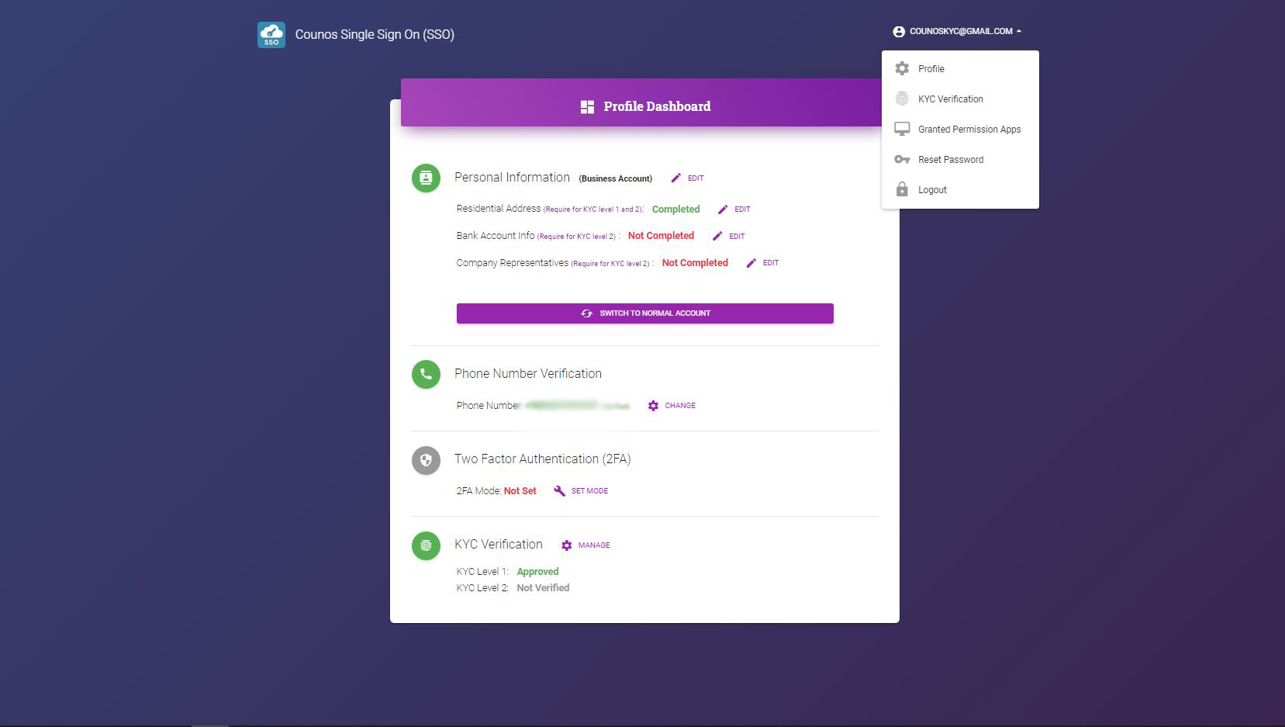Viewport: 1285px width, 727px height.
Task: Change the phone number
Action: click(x=672, y=406)
